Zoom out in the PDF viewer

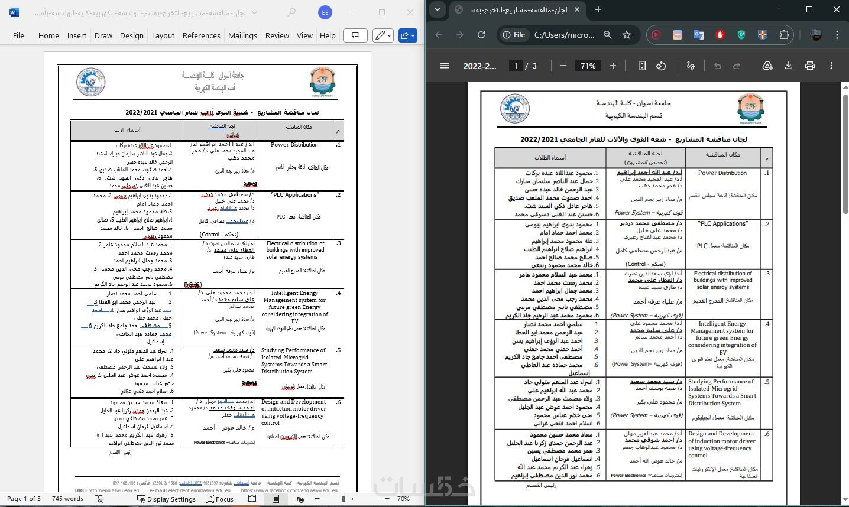point(563,66)
